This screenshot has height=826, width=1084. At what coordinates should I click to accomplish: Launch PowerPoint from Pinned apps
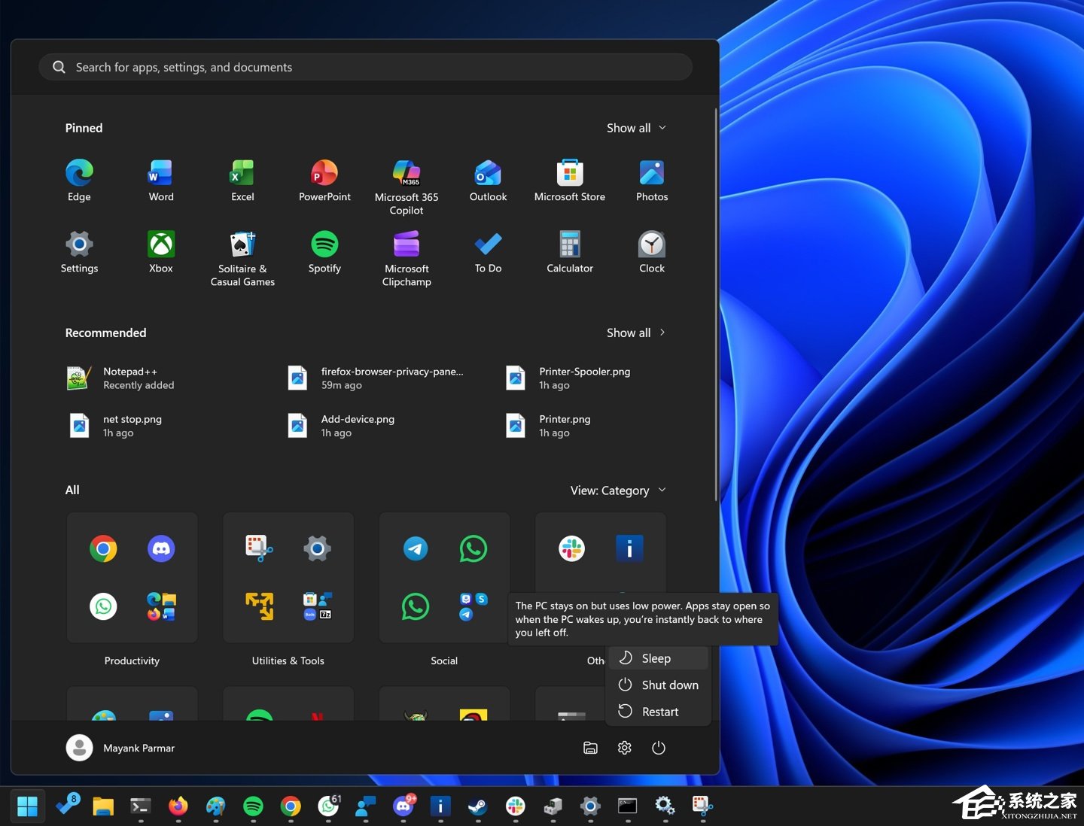[x=324, y=181]
